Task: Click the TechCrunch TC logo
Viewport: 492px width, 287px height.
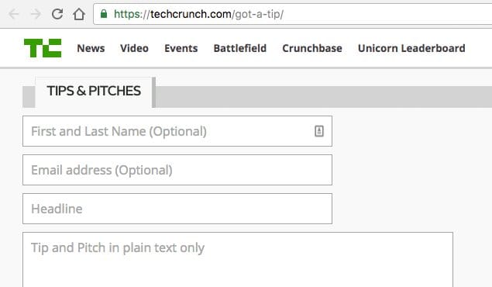Action: (x=43, y=48)
